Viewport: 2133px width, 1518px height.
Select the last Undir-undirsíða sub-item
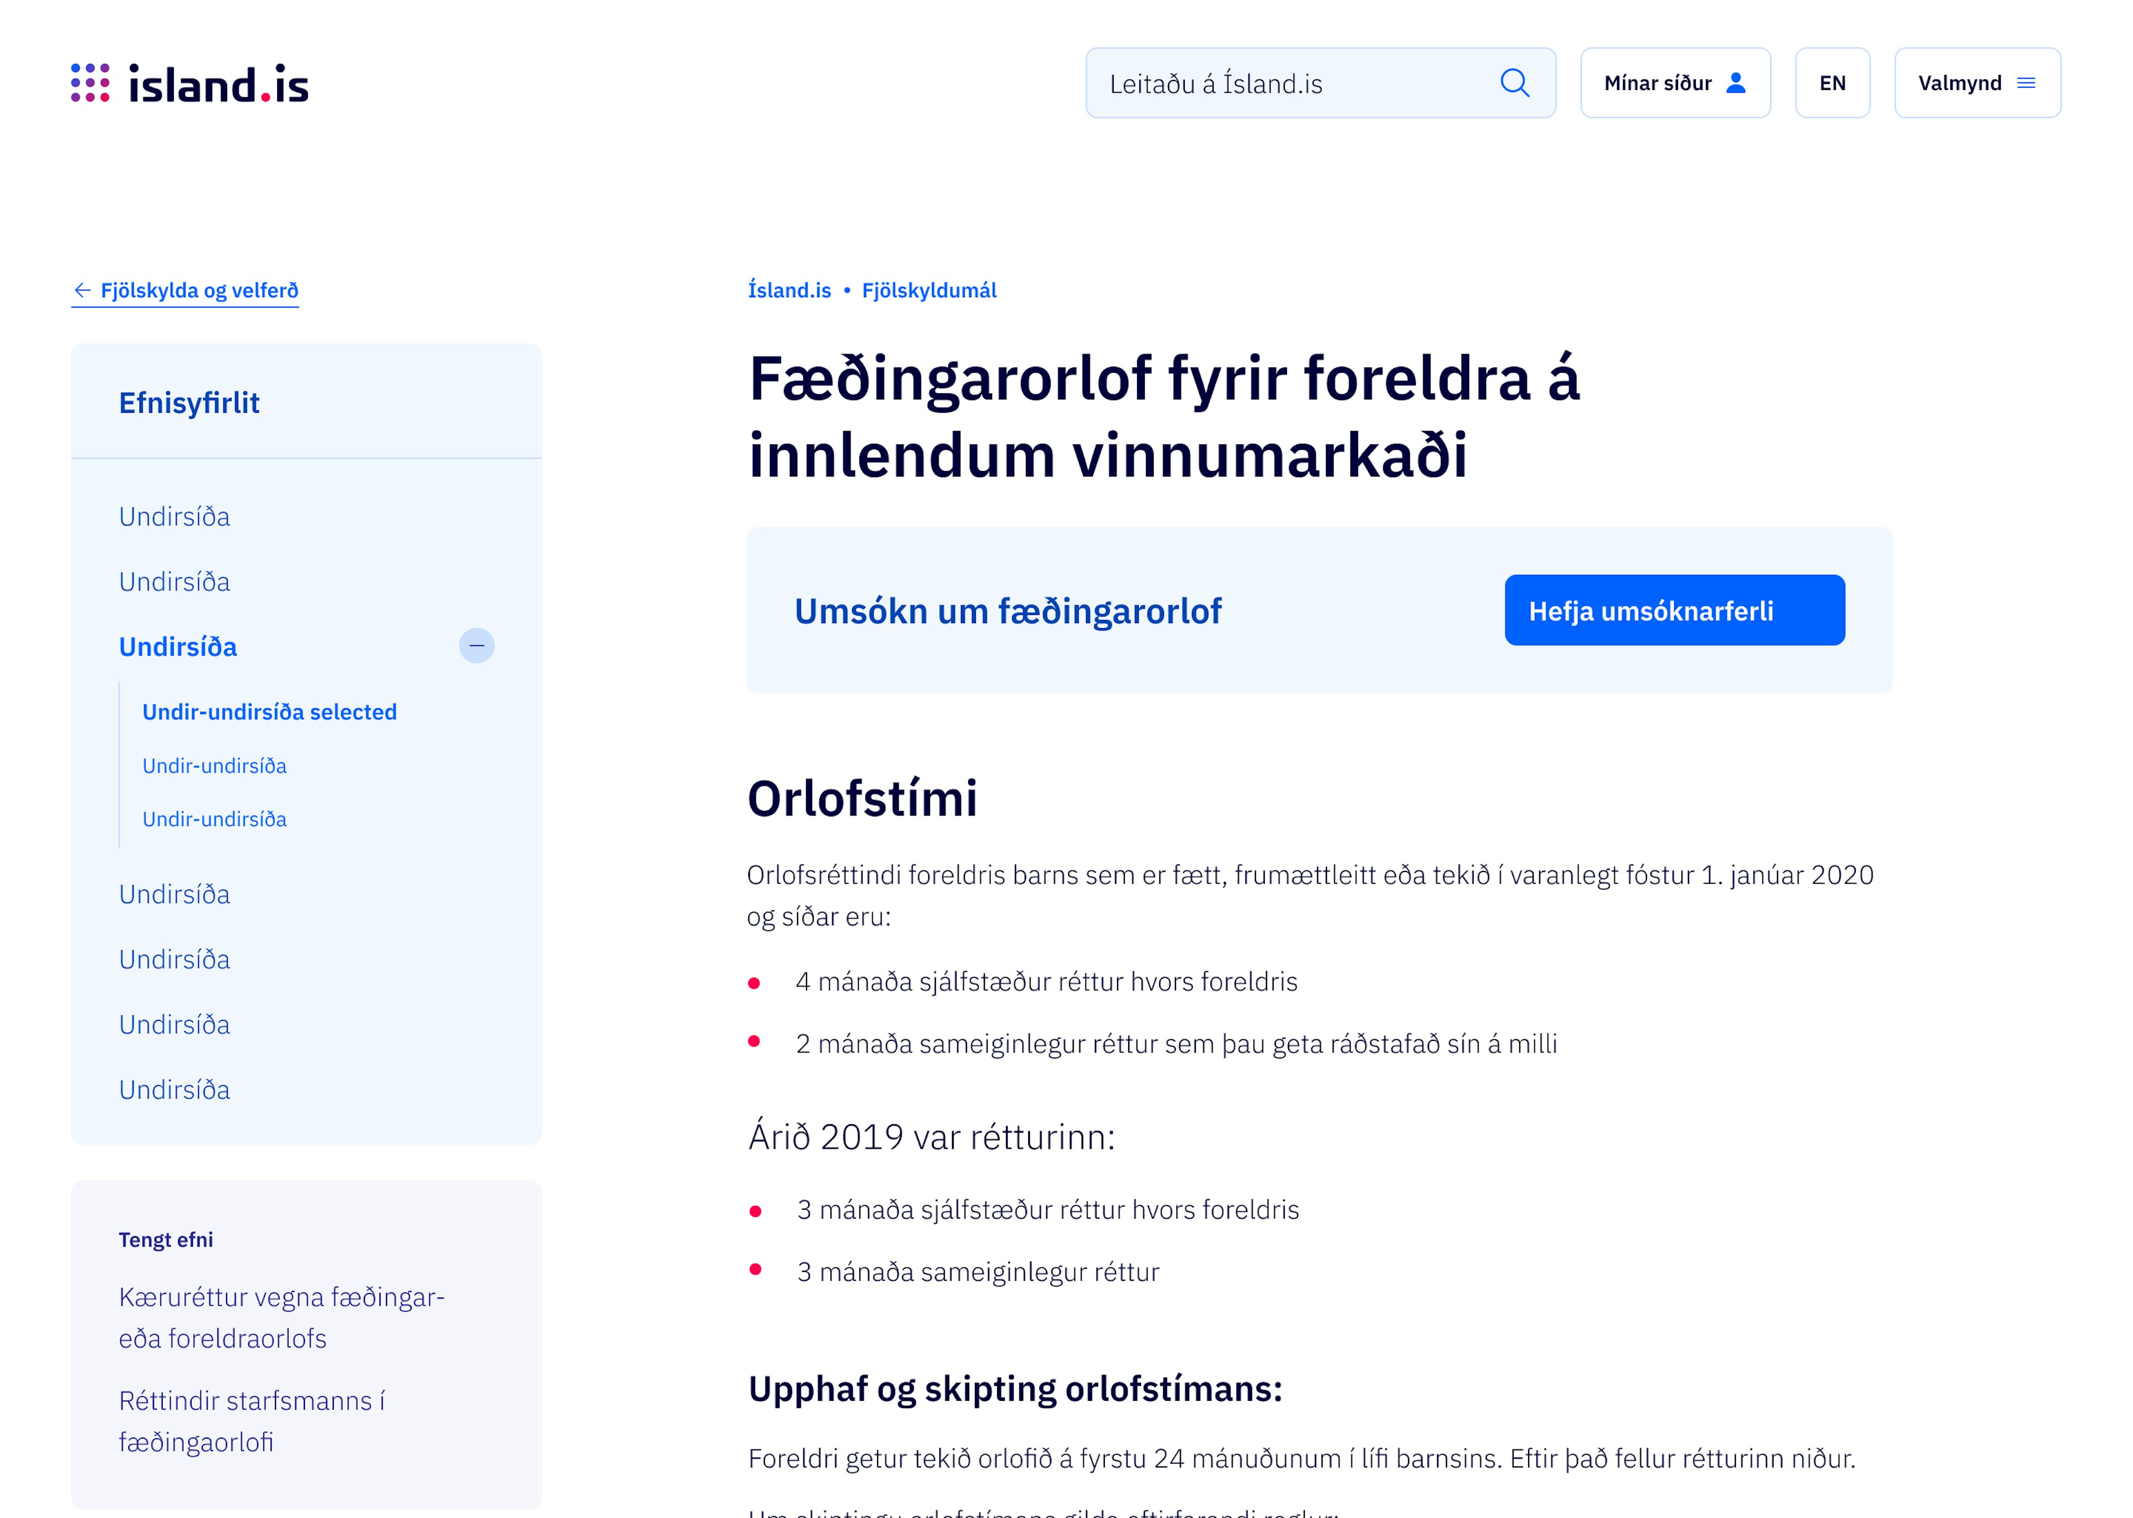click(214, 819)
